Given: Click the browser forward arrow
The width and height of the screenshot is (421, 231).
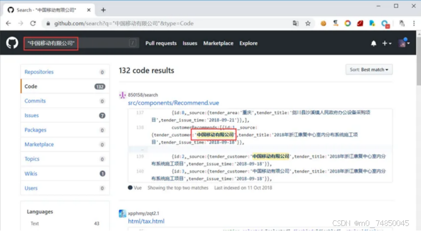Looking at the screenshot, I should coord(21,23).
